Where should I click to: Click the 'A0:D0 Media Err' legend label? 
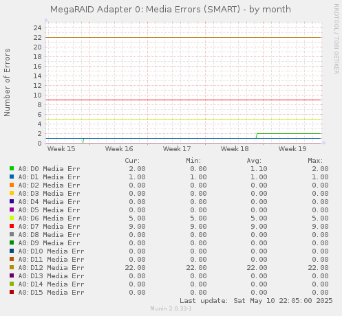(50, 169)
